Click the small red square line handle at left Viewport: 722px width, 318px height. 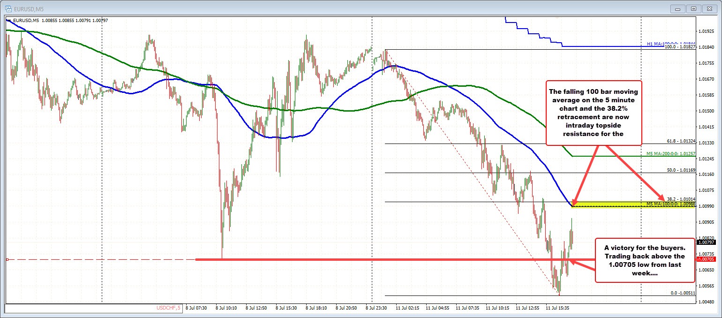7,259
